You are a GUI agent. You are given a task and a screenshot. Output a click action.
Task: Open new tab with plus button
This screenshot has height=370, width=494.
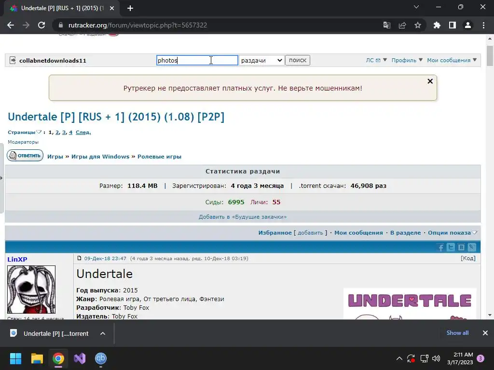[x=130, y=8]
